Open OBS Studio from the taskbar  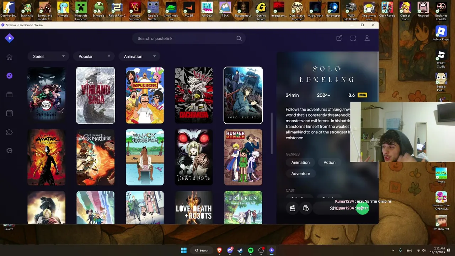pos(261,250)
